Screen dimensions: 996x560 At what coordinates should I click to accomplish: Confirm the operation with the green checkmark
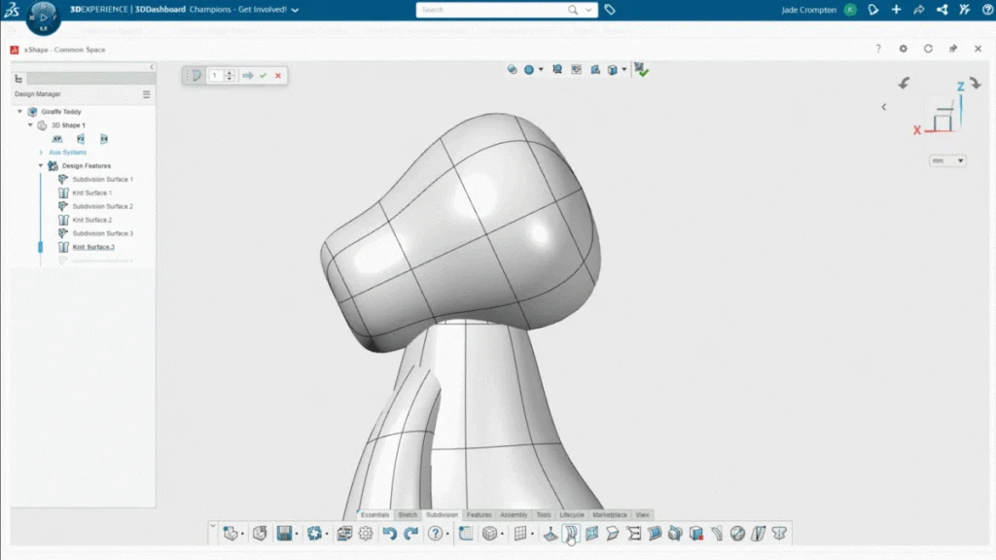[263, 75]
